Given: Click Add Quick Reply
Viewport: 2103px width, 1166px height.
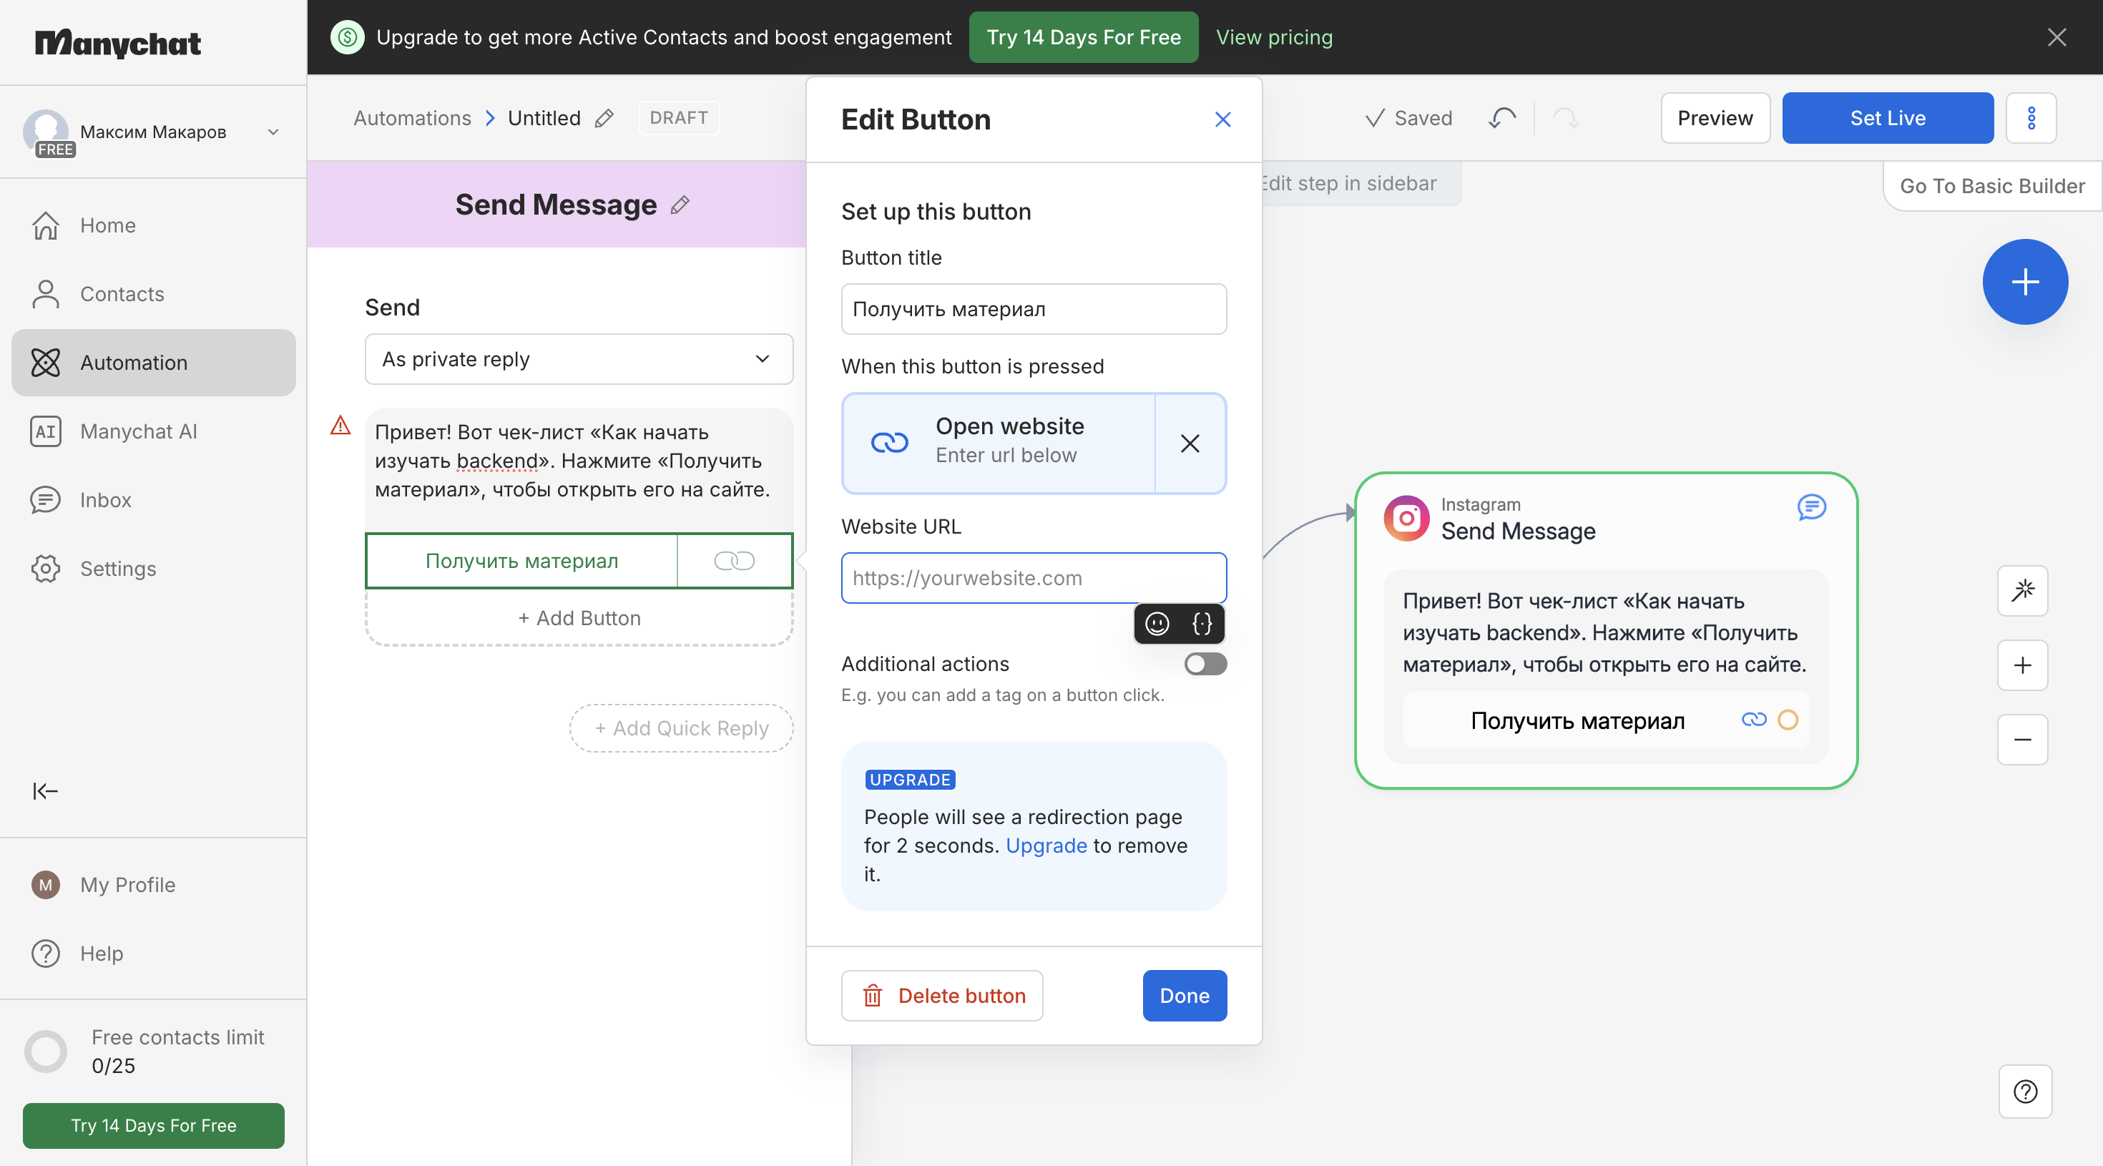Looking at the screenshot, I should pyautogui.click(x=681, y=727).
